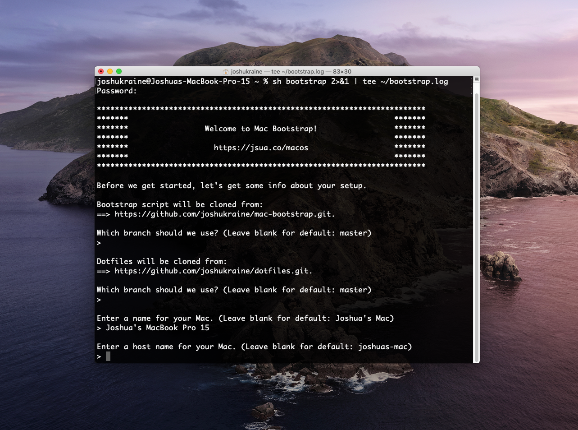Click 'Welcome to Mac Bootstrap!' banner text
578x430 pixels.
[261, 129]
